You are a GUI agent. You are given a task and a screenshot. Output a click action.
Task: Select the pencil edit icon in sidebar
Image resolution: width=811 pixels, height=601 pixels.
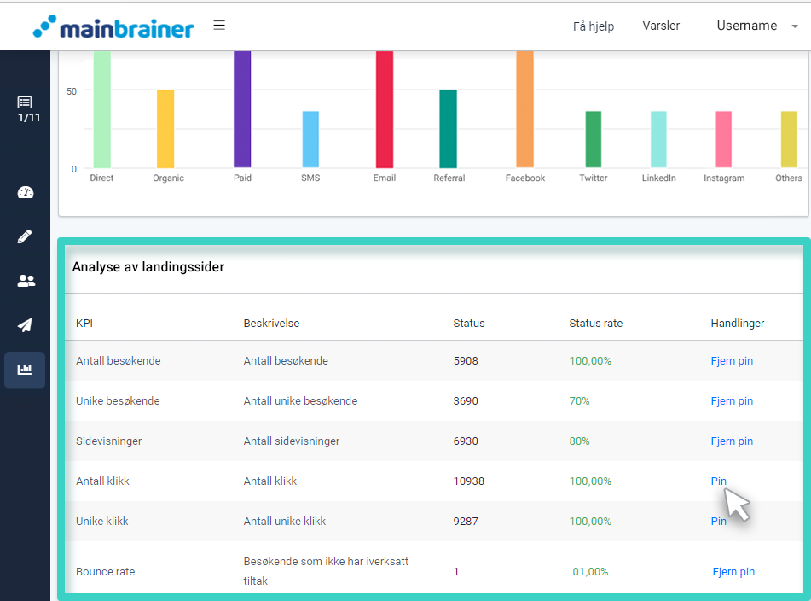click(x=26, y=236)
